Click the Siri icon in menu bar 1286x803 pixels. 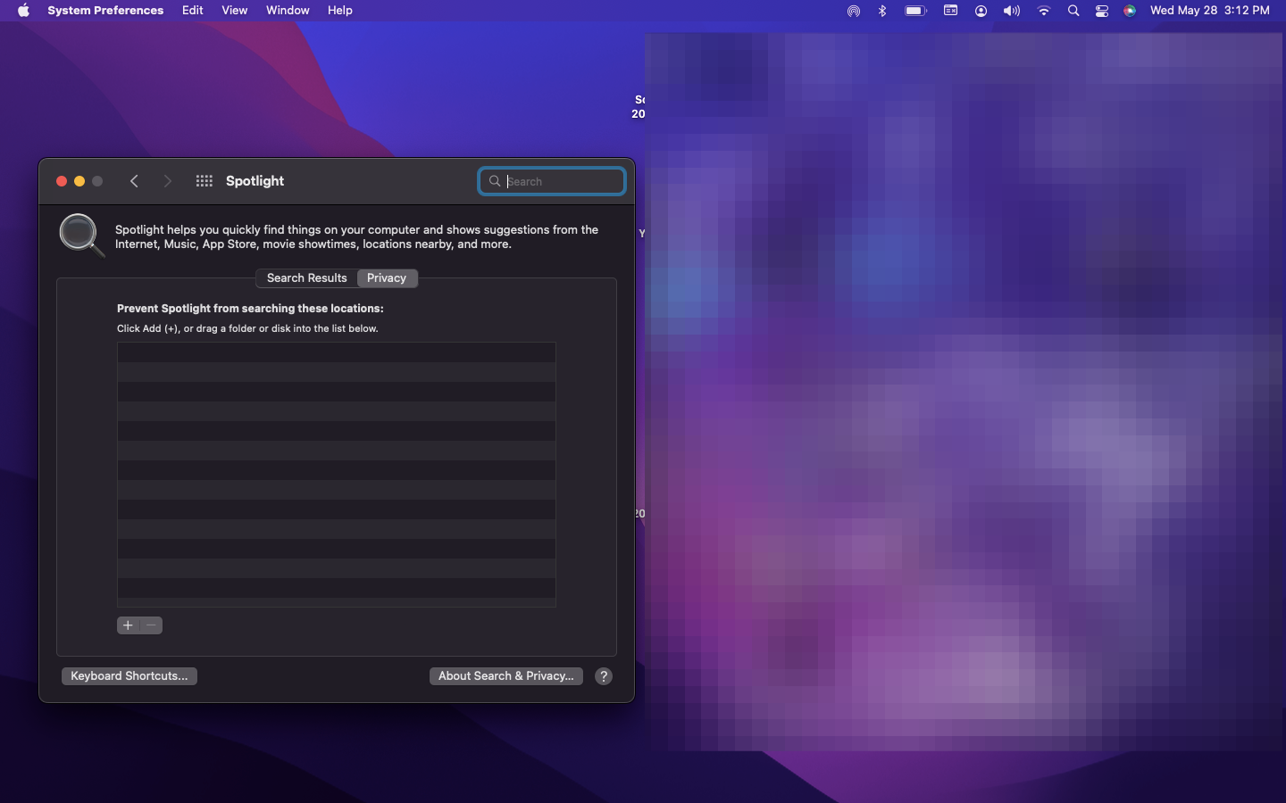point(1130,11)
